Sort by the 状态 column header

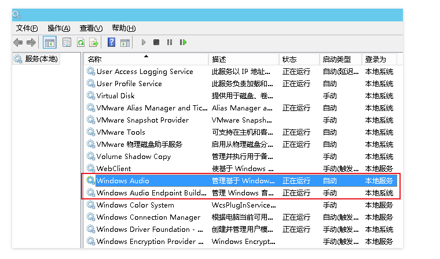299,59
